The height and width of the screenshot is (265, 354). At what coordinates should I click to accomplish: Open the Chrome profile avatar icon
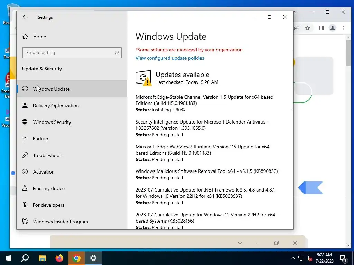332,28
